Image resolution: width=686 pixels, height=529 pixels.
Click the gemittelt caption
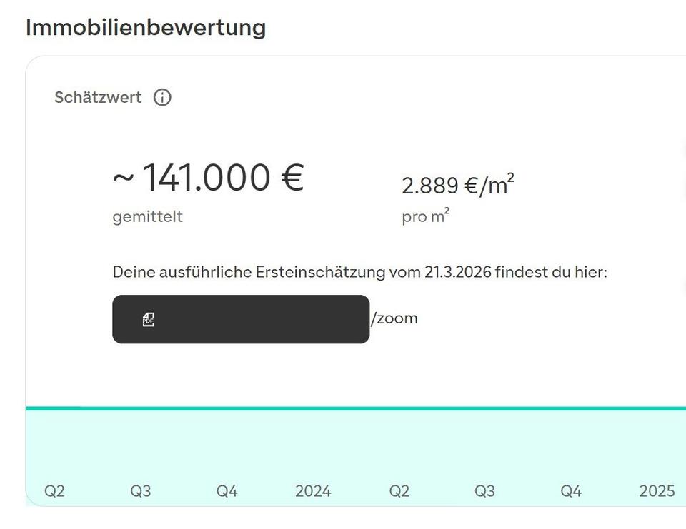click(x=147, y=217)
